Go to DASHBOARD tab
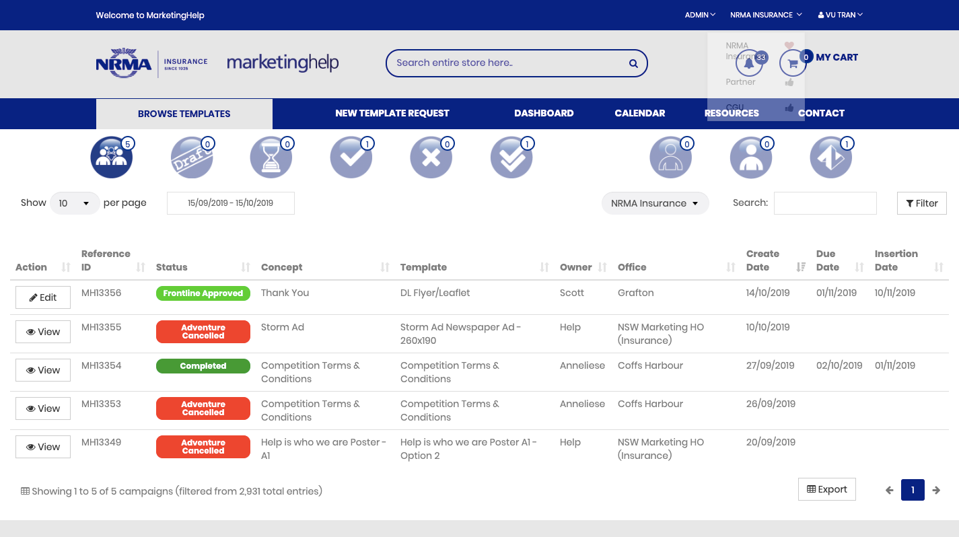Screen dimensions: 959x537 tap(544, 113)
